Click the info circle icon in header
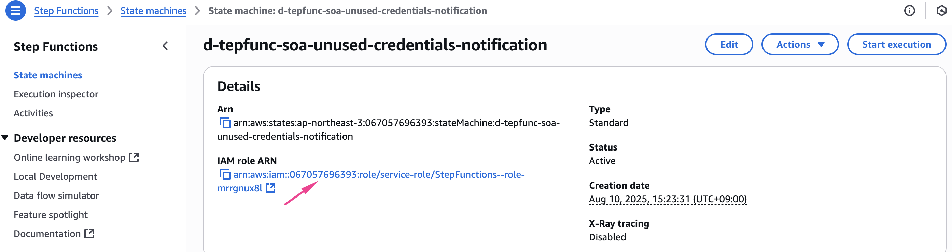 coord(909,11)
